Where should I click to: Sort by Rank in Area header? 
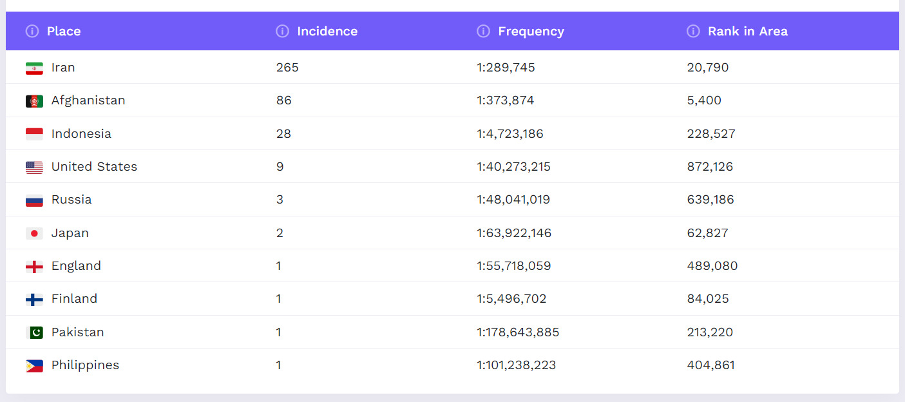click(x=747, y=31)
